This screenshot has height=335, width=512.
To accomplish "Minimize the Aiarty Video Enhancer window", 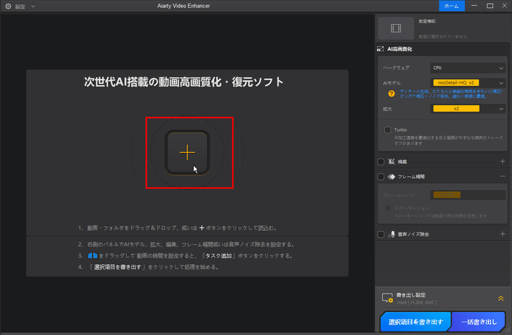I will pos(474,6).
